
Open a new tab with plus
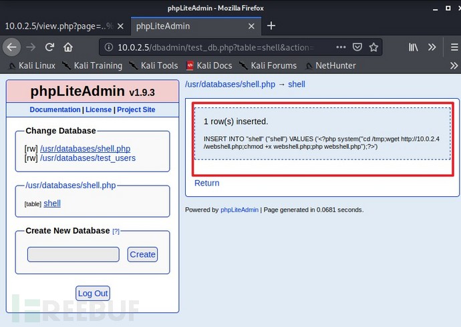pos(271,26)
